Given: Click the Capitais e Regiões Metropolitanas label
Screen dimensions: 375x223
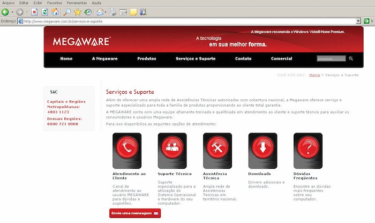Looking at the screenshot, I should (x=66, y=104).
